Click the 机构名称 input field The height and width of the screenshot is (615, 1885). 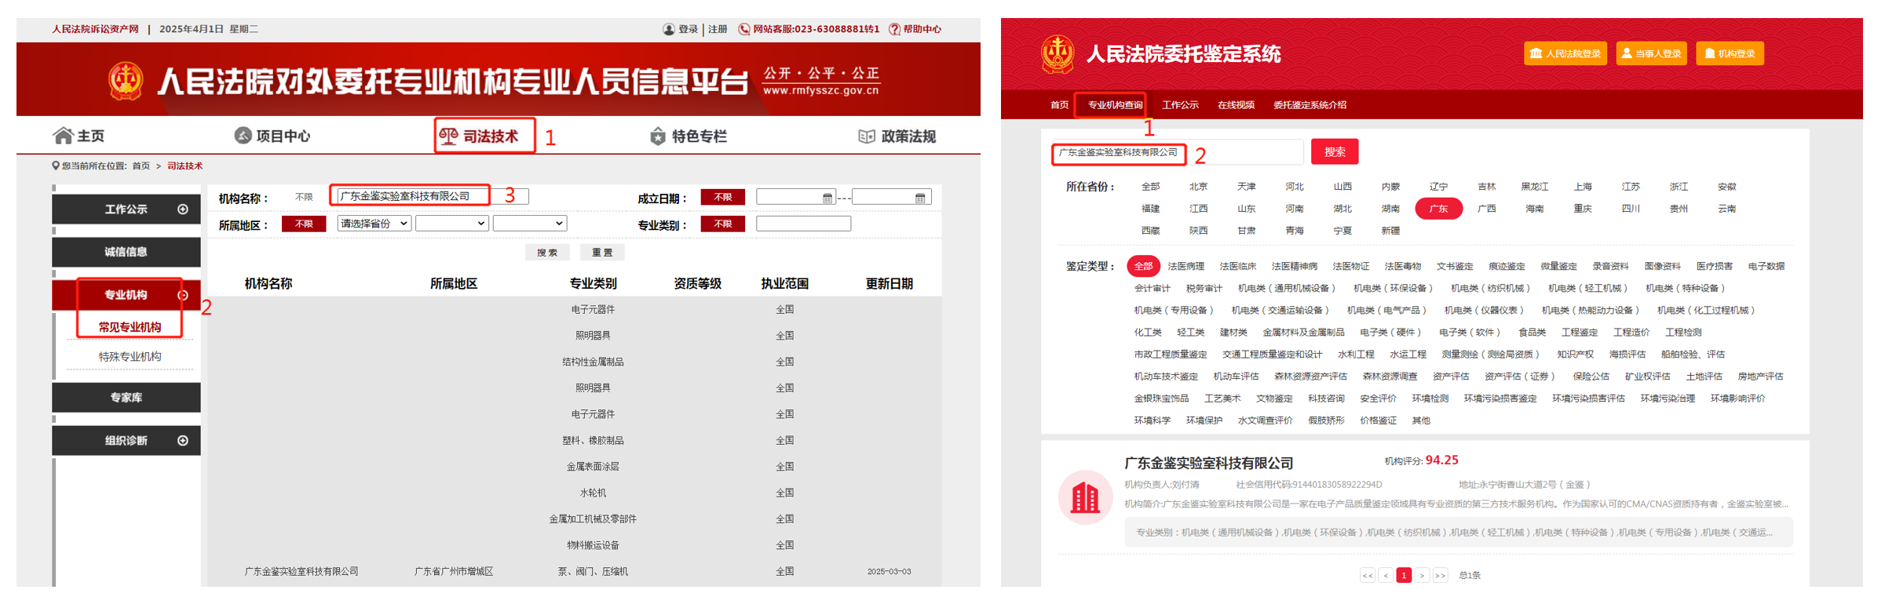433,196
